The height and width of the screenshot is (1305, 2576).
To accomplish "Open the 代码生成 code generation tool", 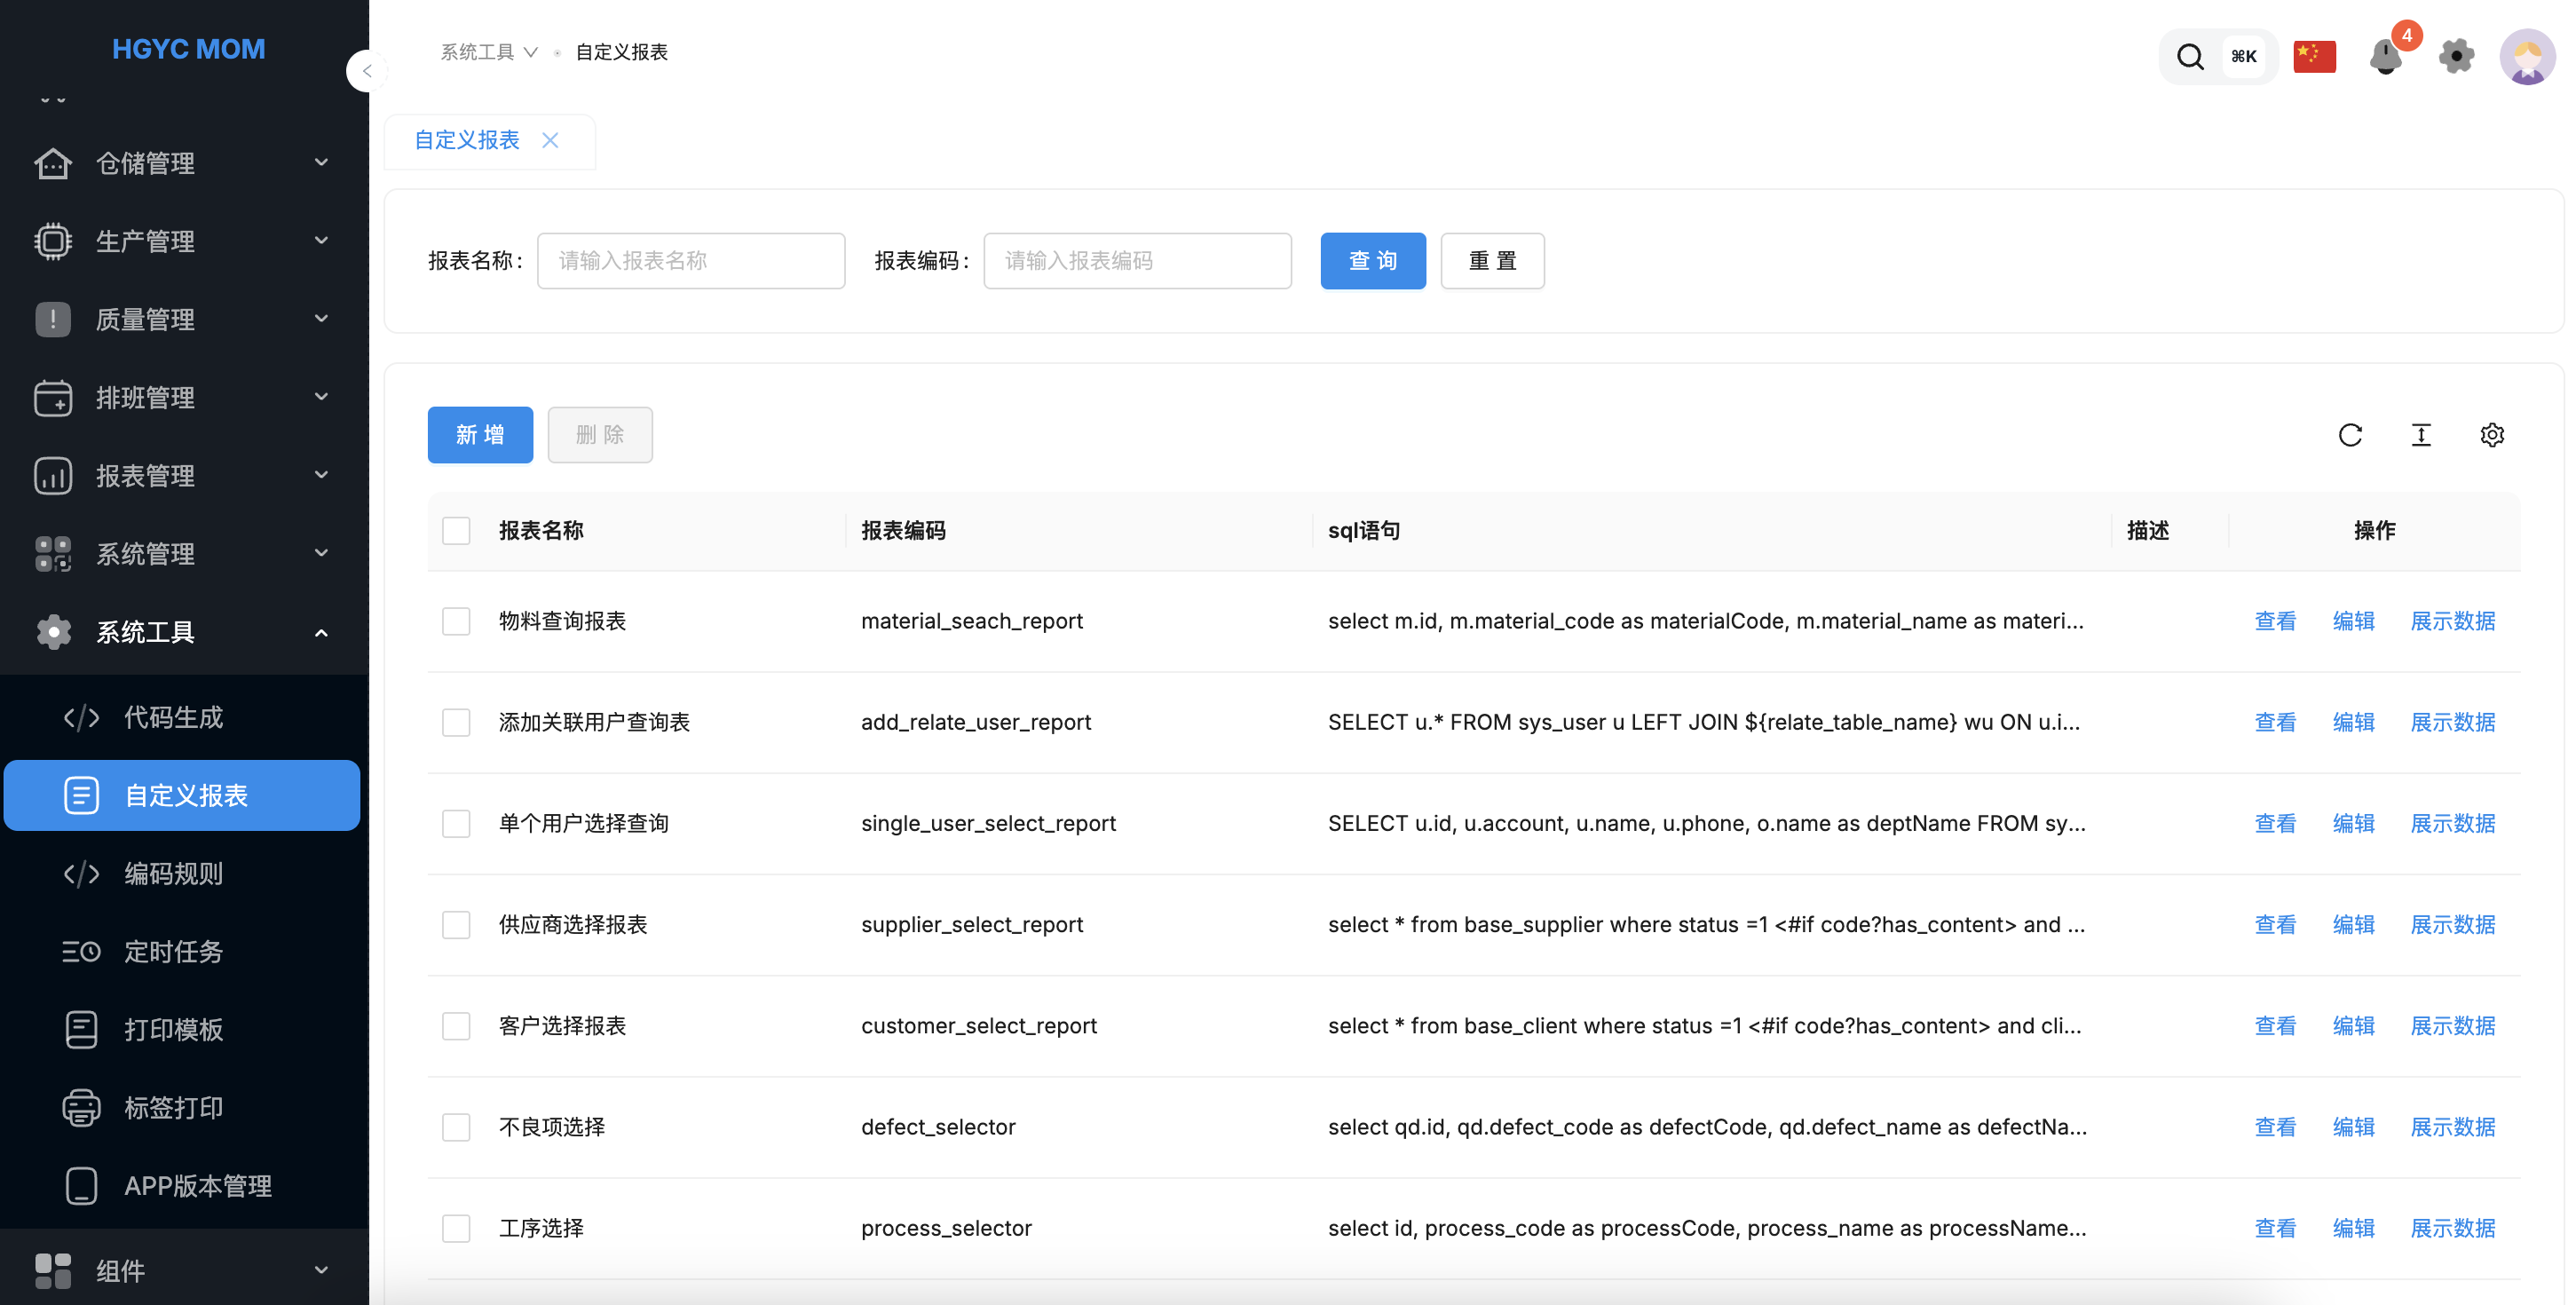I will coord(173,717).
